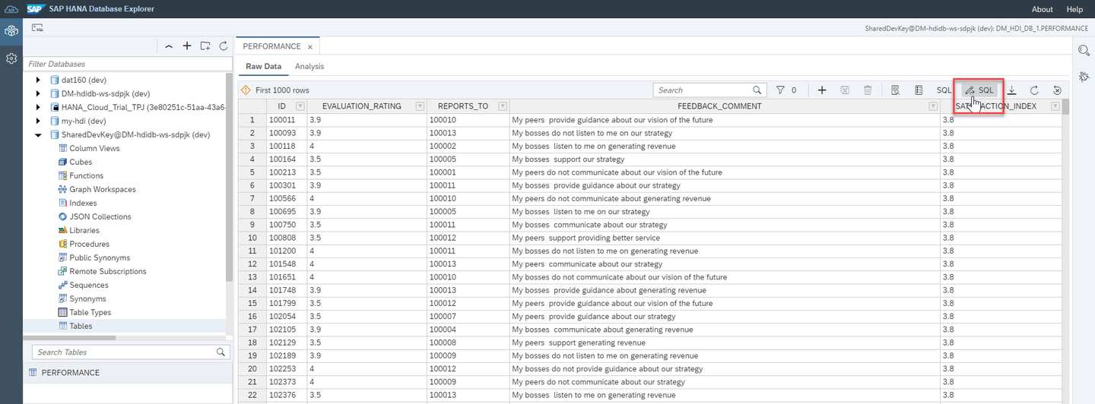The height and width of the screenshot is (404, 1095).
Task: Close the PERFORMANCE tab
Action: click(x=310, y=47)
